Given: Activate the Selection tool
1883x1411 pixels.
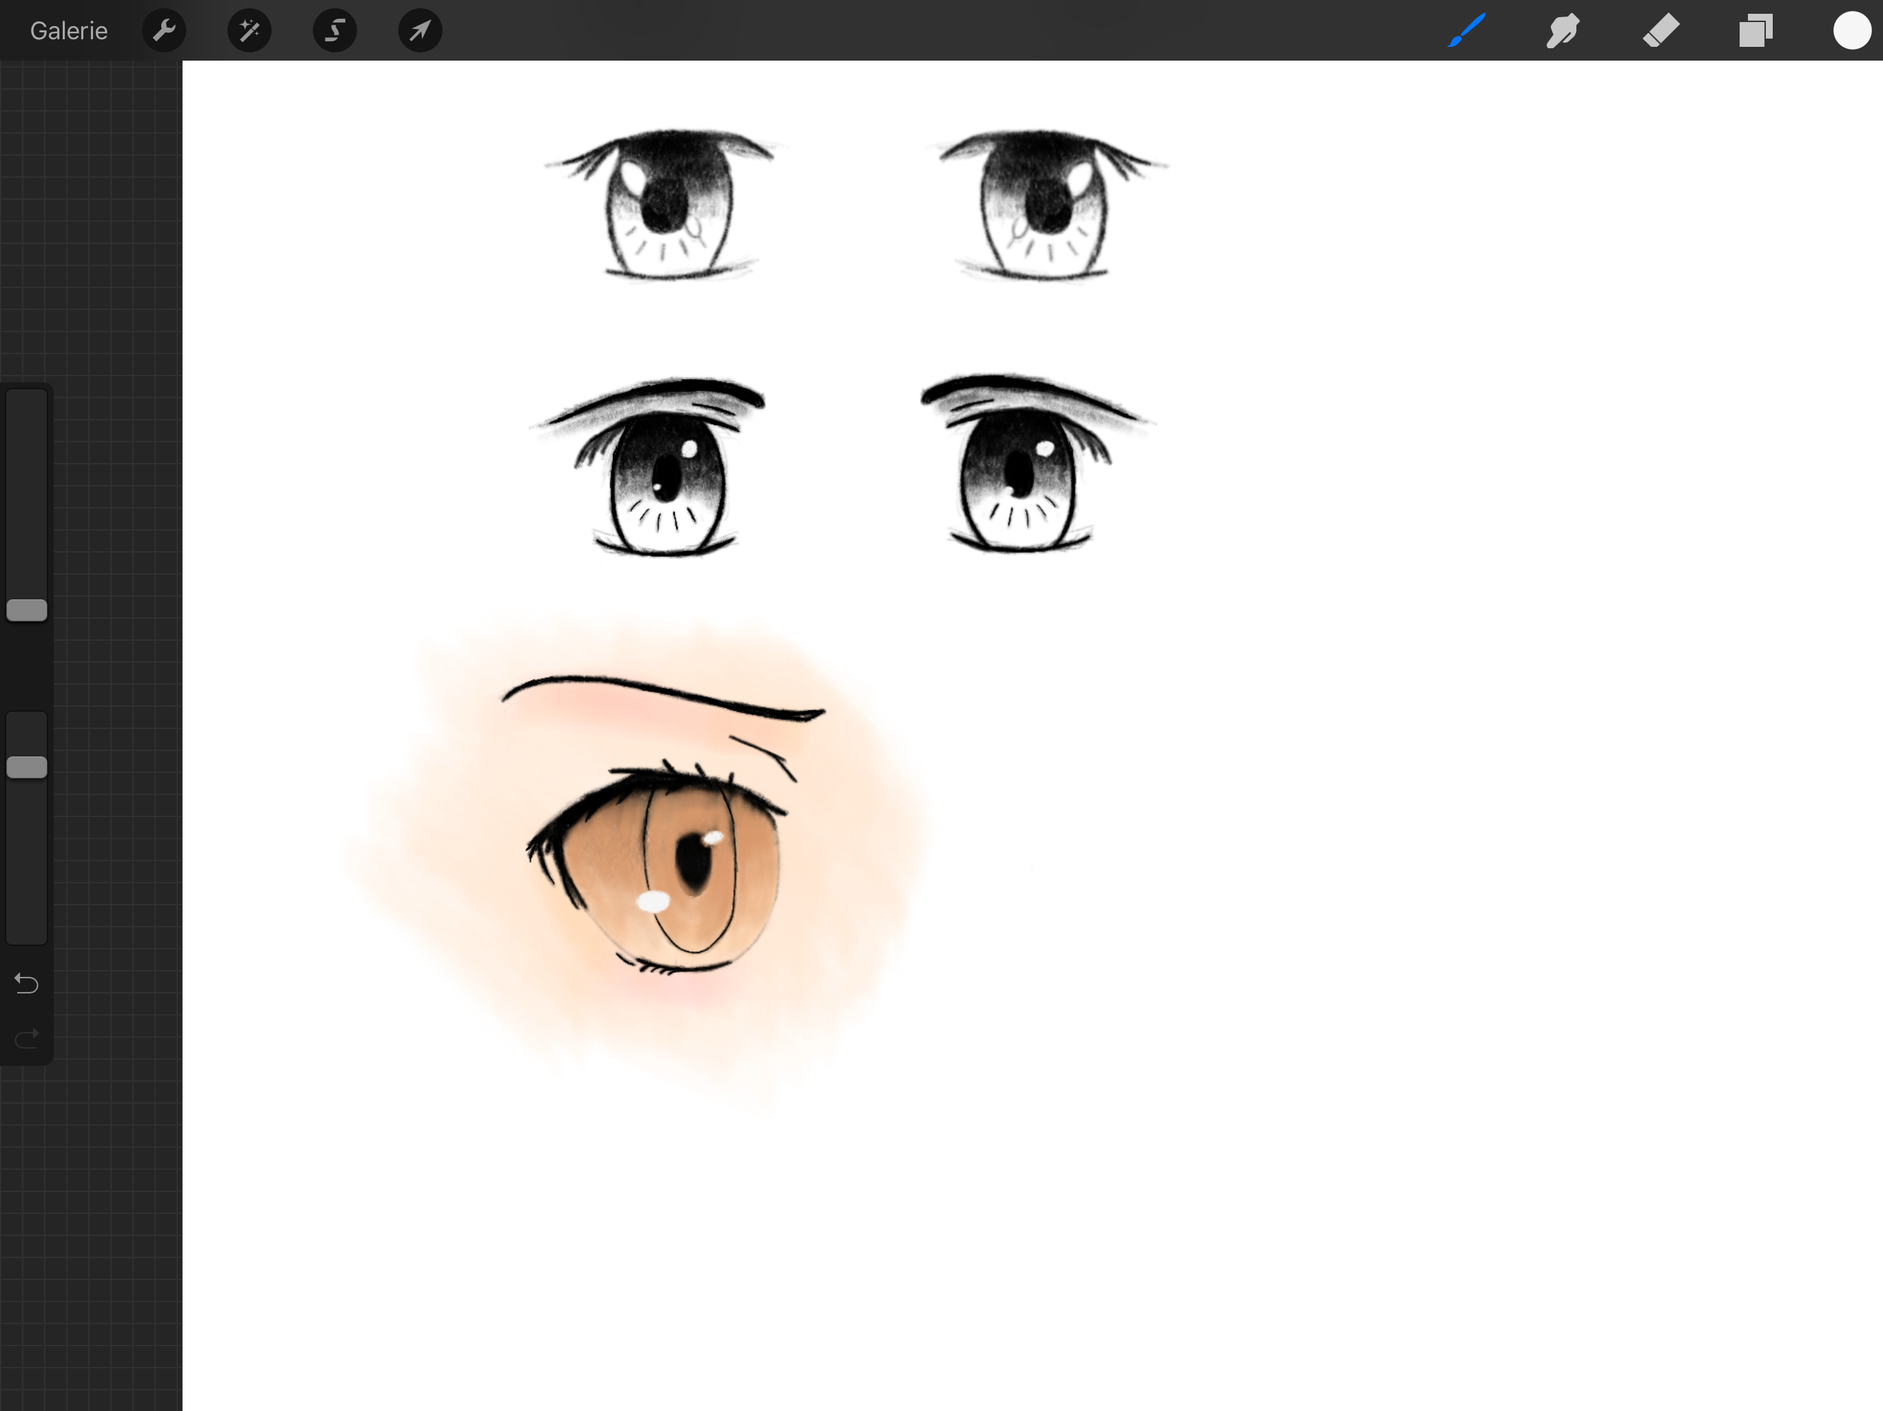Looking at the screenshot, I should click(x=334, y=30).
